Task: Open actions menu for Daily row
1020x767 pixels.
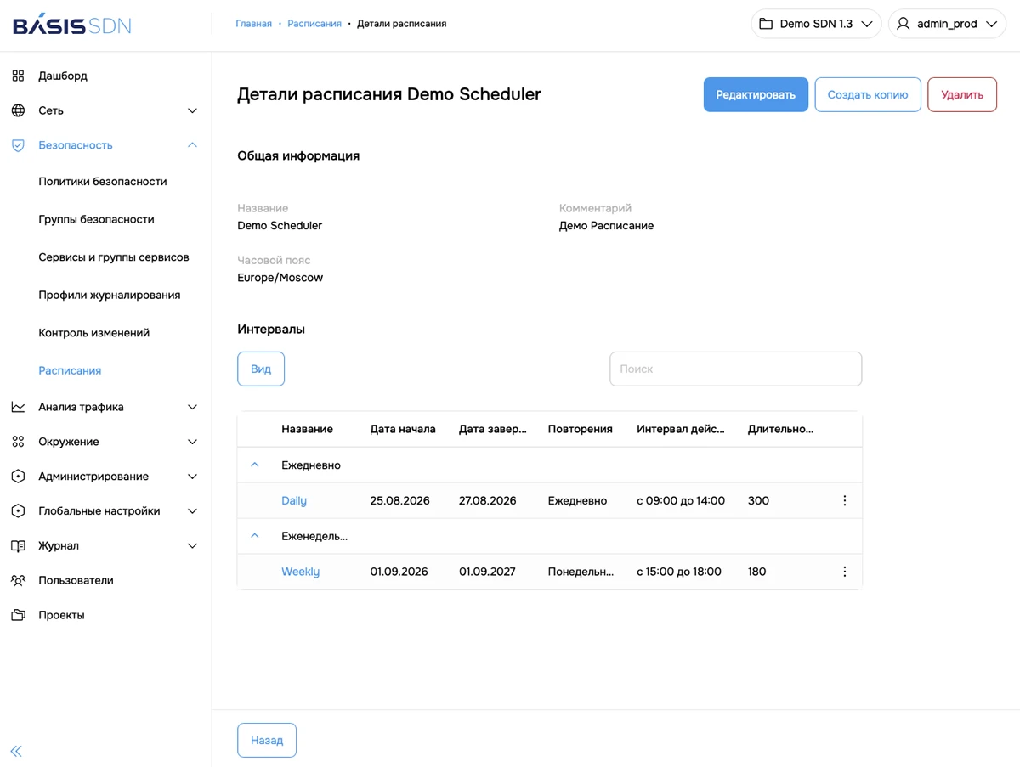Action: pos(844,500)
